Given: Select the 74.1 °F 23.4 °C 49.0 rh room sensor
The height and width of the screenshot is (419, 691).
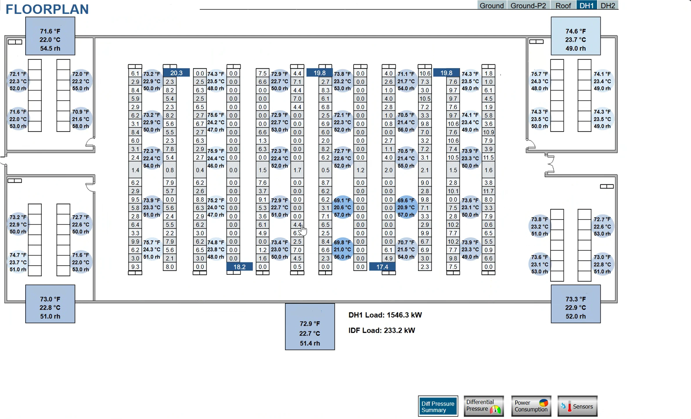Looking at the screenshot, I should coord(602,81).
